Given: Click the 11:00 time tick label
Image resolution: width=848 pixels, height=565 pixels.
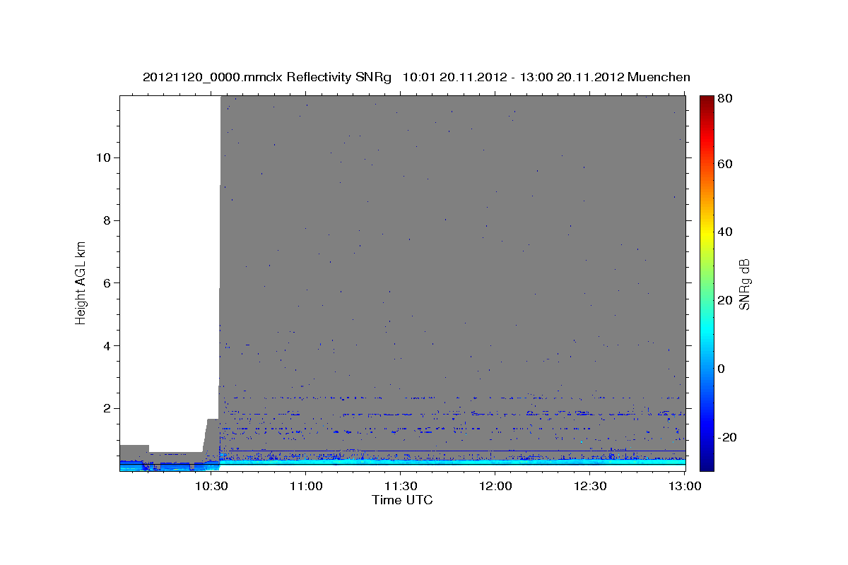Looking at the screenshot, I should click(307, 486).
